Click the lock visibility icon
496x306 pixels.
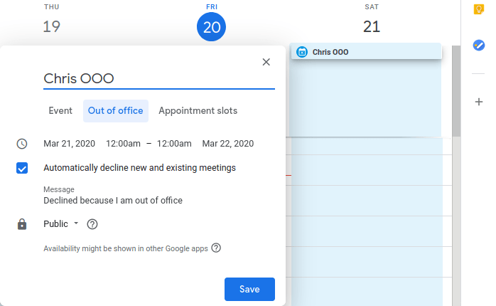(x=22, y=224)
